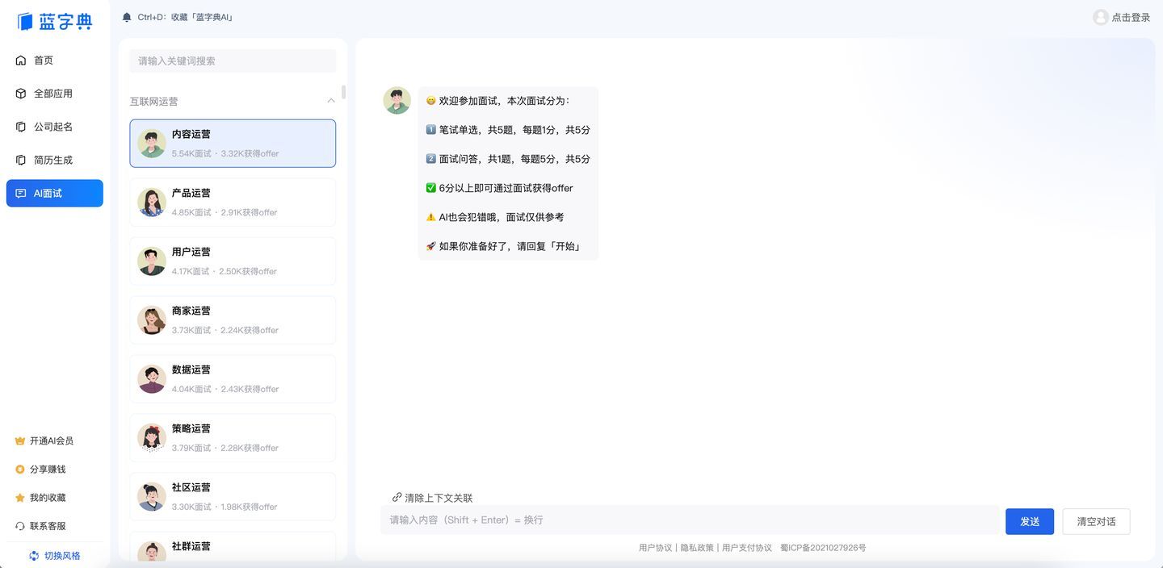Click the link icon beside 清除上下文关联
The image size is (1163, 568).
(x=397, y=498)
